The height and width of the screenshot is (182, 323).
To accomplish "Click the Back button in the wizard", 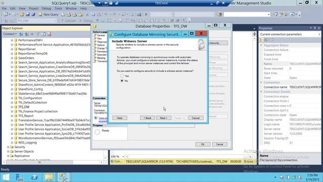I will pyautogui.click(x=147, y=118).
